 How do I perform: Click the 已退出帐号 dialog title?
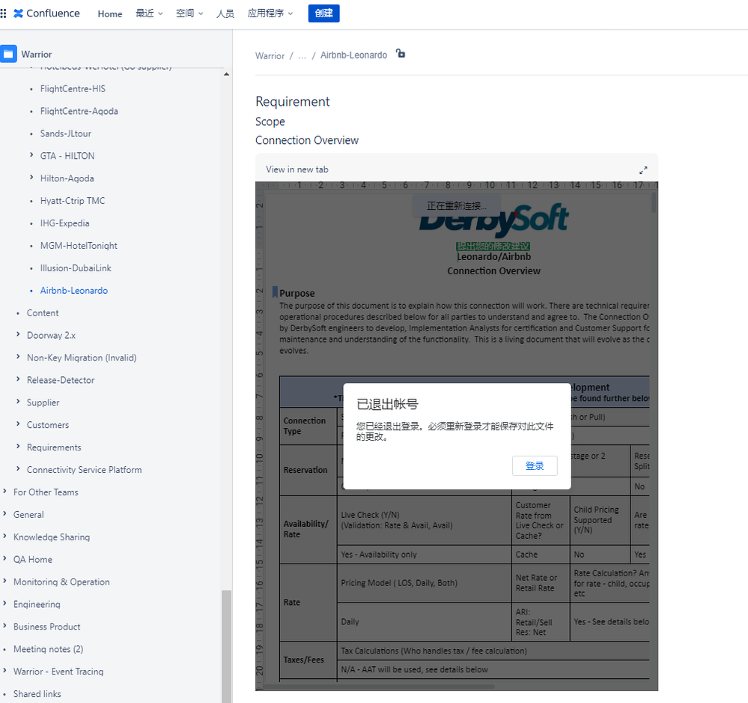[x=387, y=405]
